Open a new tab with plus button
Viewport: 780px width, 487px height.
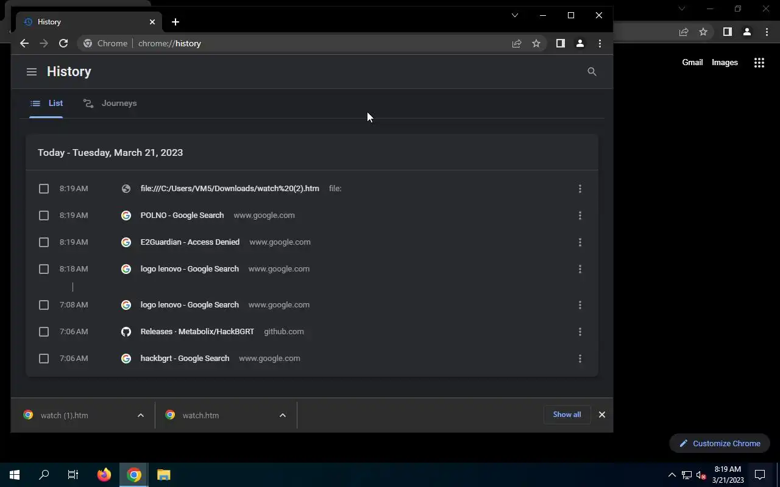175,22
